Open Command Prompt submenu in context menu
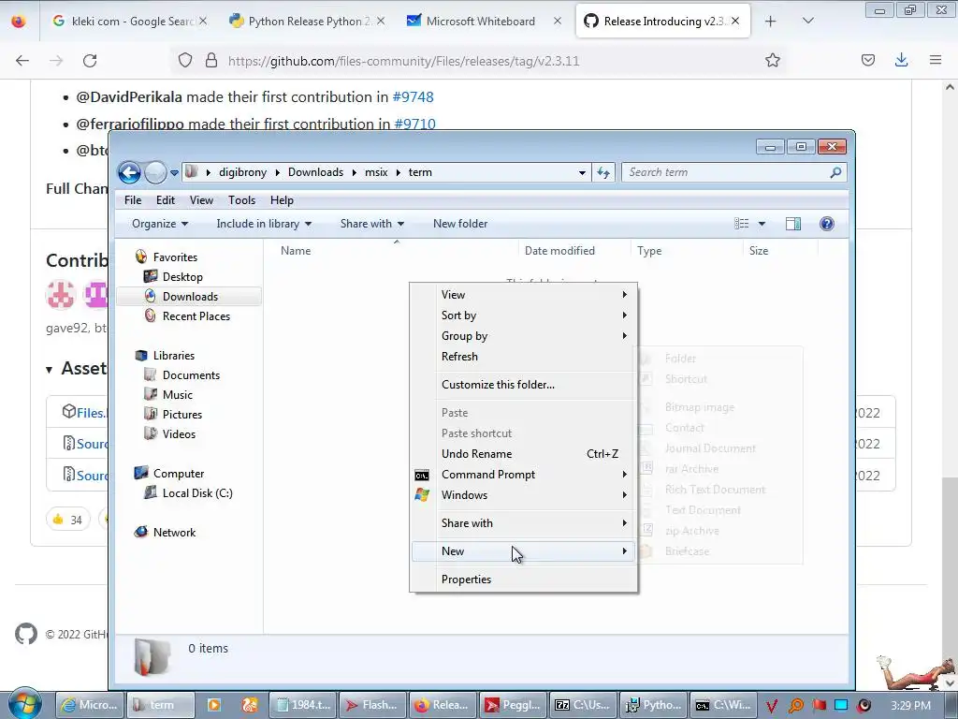Viewport: 958px width, 719px height. 524,475
